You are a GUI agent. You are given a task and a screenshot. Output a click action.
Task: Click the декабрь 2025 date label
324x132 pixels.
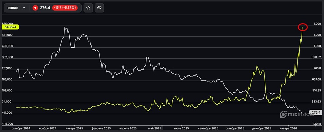tap(261, 128)
